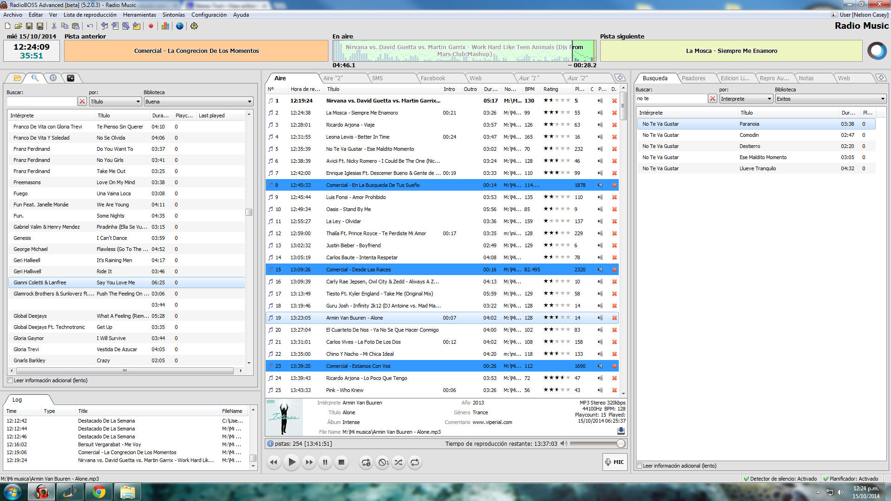Switch to the Aire "2" playlist tab

pos(333,78)
